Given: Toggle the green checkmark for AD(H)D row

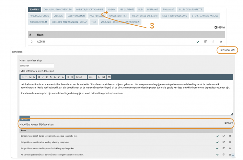Looking at the screenshot, I should tap(198, 42).
